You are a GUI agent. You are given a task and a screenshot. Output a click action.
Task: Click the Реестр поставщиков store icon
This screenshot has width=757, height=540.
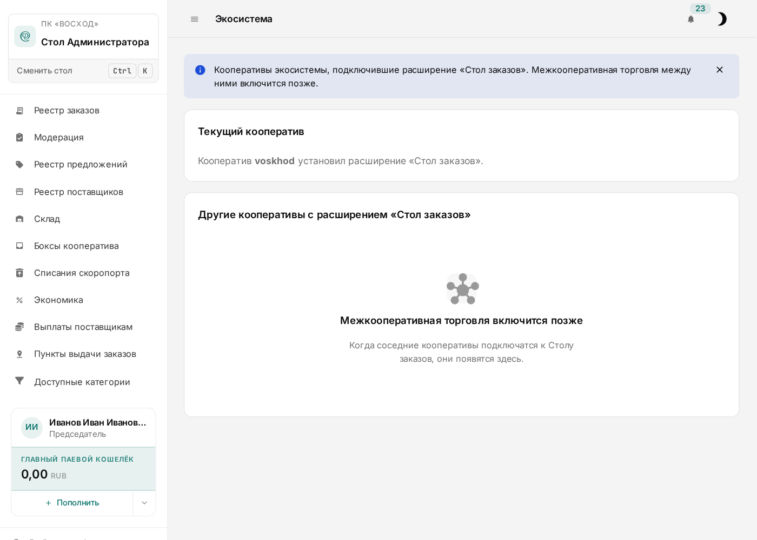tap(19, 192)
